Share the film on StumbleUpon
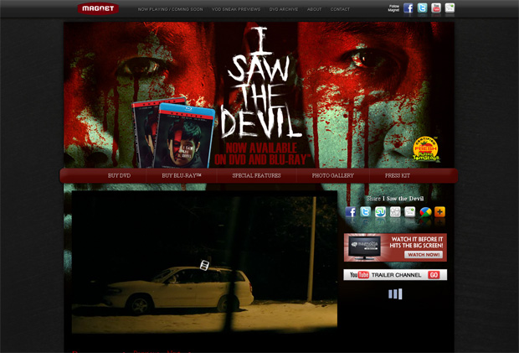 pyautogui.click(x=380, y=211)
